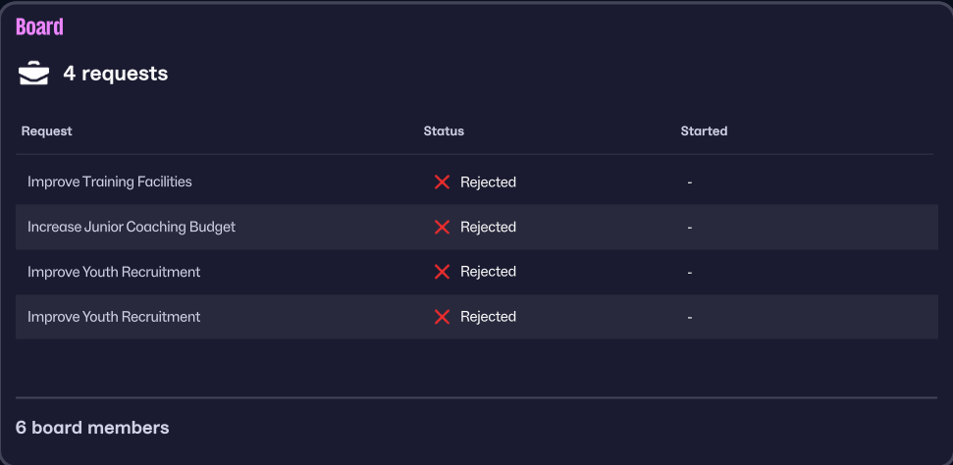Select the 4 requests heading
Viewport: 953px width, 465px height.
tap(115, 74)
